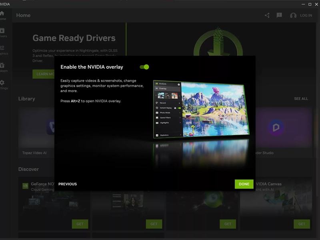The image size is (320, 240).
Task: Click the share icon in the top bar
Action: (x=266, y=15)
